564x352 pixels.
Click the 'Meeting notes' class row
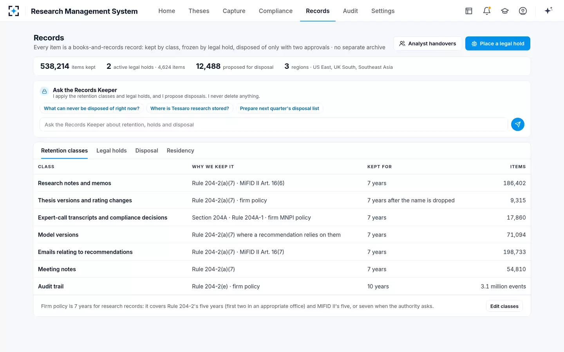[x=282, y=269]
